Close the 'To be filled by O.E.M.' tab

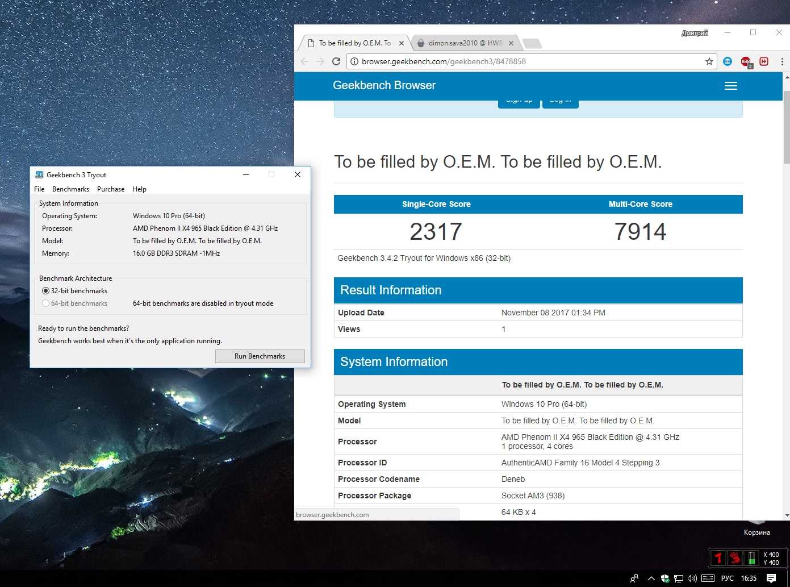pos(402,43)
